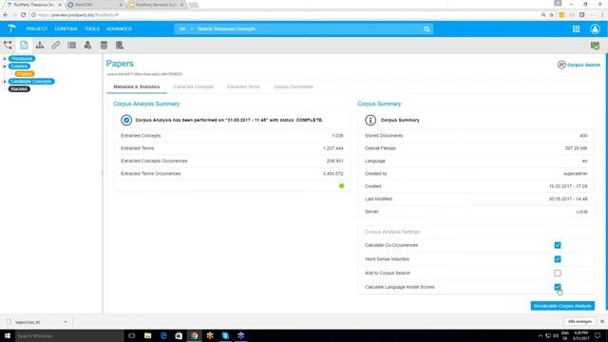Click the PoolParty umbrella logo
The height and width of the screenshot is (342, 608).
pos(11,28)
